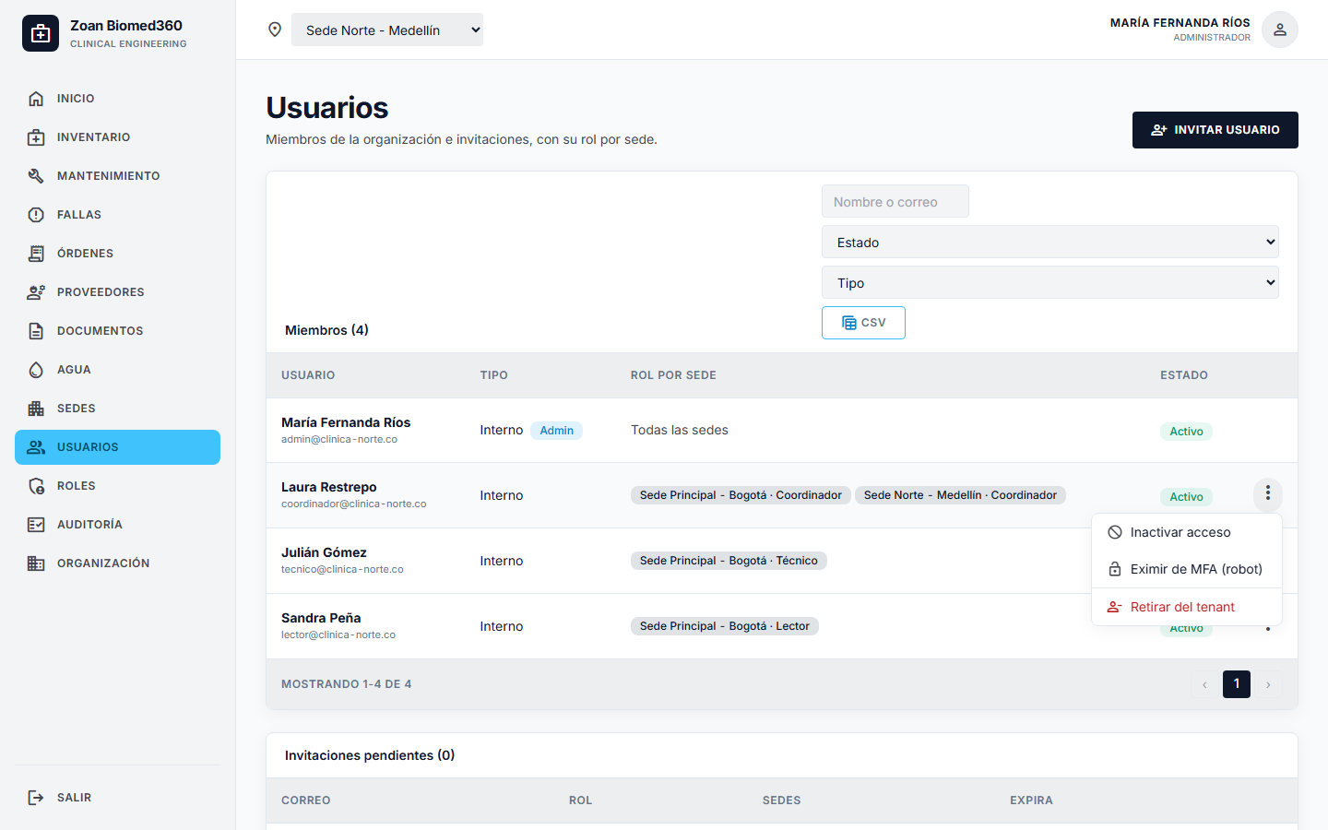Select Inactivar acceso from the context menu

click(1187, 532)
